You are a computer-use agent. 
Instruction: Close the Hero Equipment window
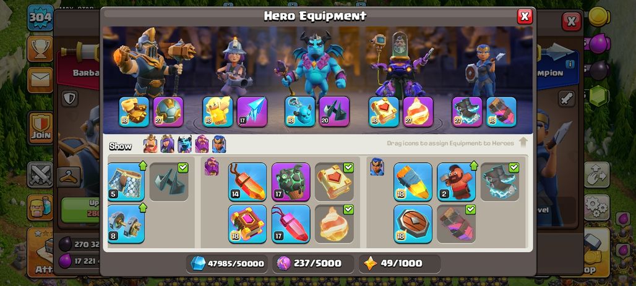525,16
